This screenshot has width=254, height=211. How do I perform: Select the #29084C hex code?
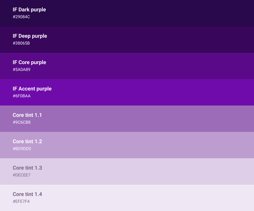click(21, 17)
